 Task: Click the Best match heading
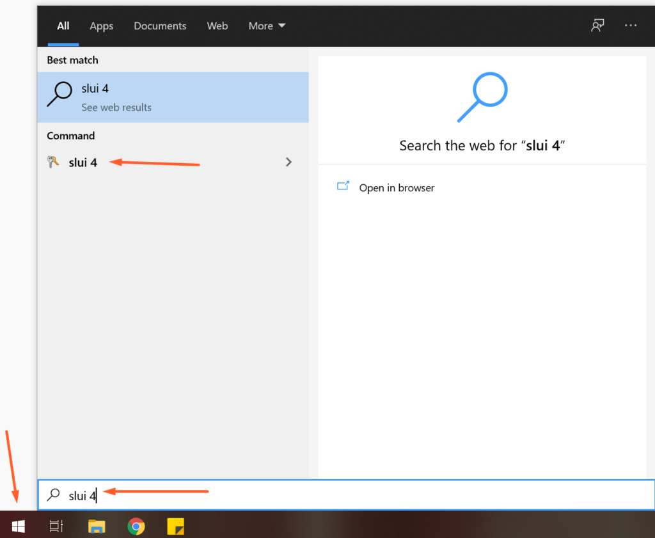click(72, 60)
